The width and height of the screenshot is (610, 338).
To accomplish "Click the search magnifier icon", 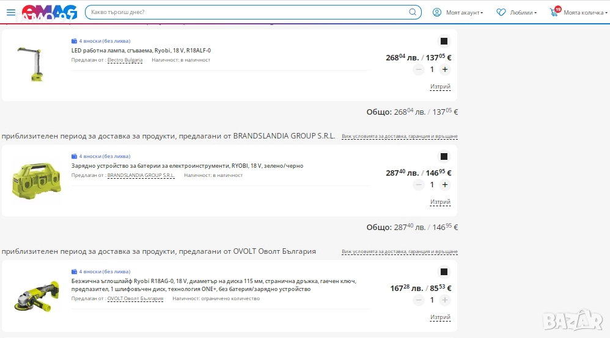I will [x=413, y=12].
